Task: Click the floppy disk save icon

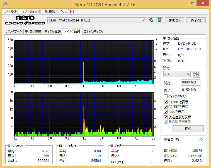Action: point(160,20)
